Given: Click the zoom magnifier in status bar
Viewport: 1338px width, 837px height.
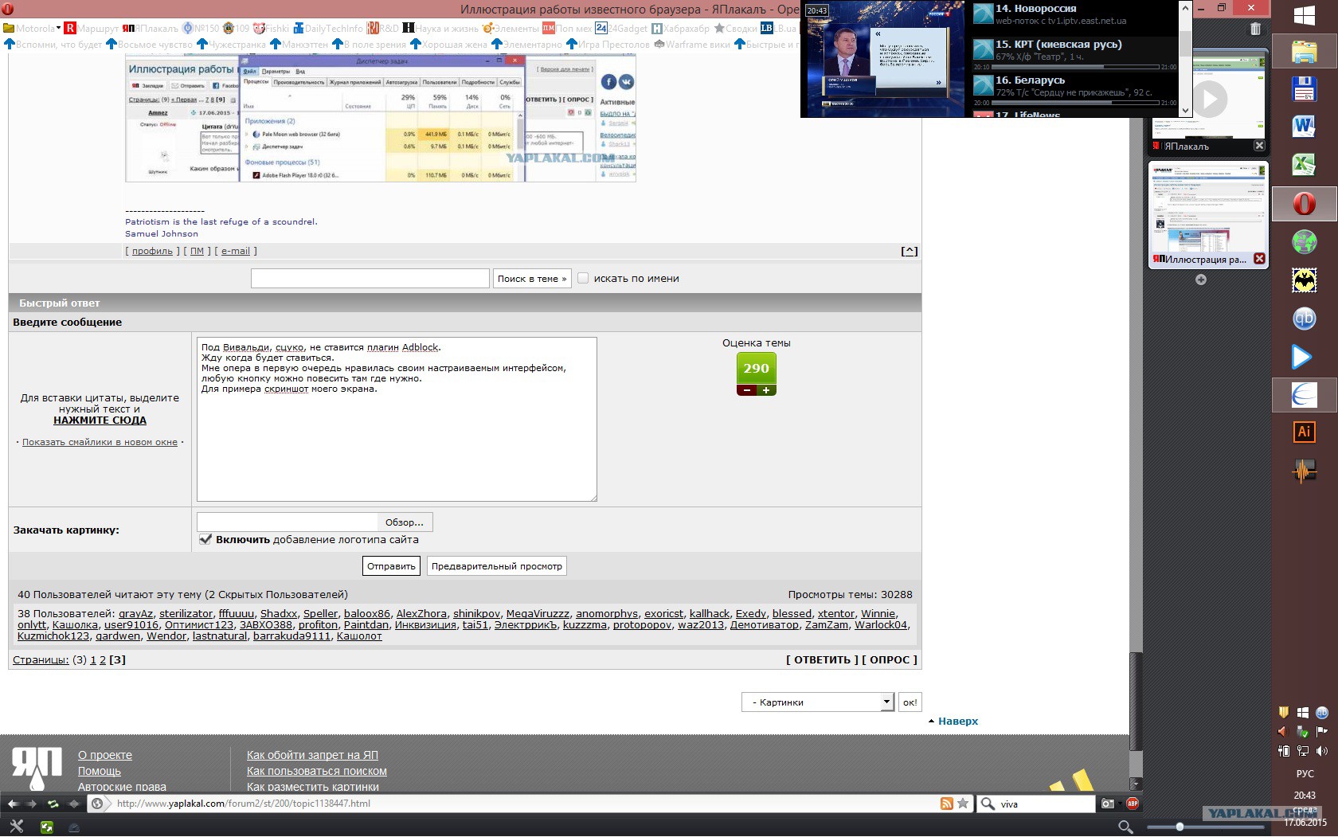Looking at the screenshot, I should (1125, 827).
